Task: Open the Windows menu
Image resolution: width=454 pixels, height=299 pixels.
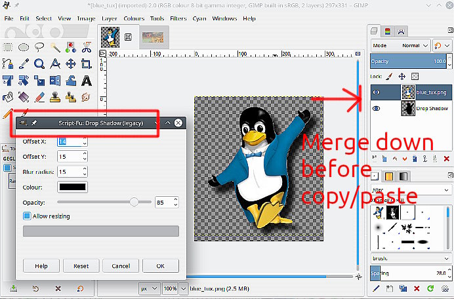Action: tap(224, 18)
